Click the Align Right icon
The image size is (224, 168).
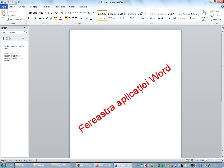(x=73, y=18)
